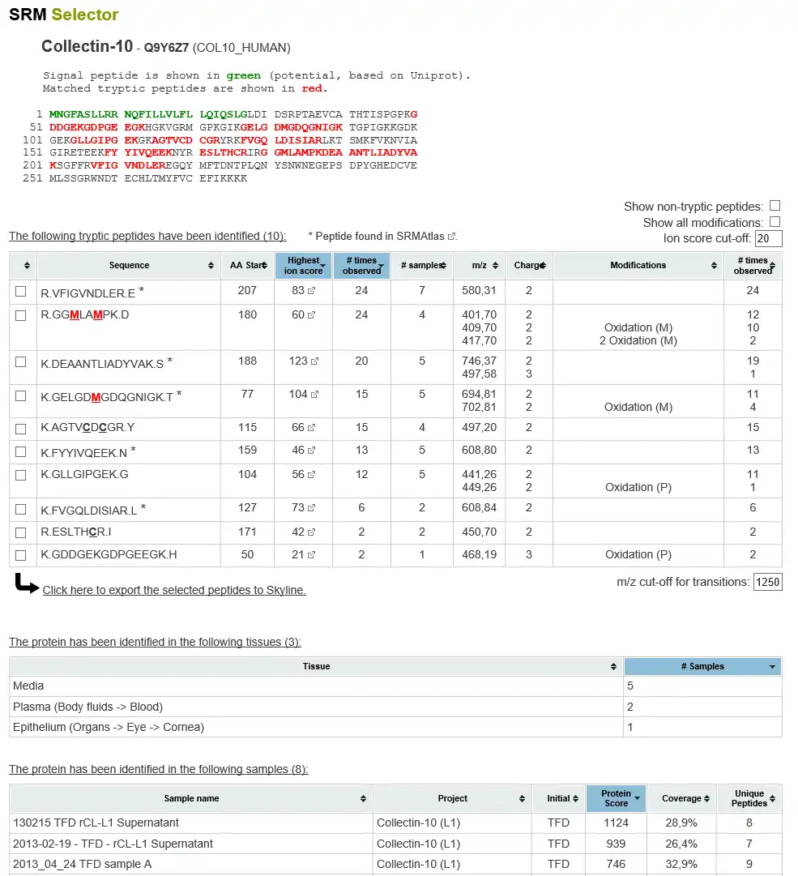Screen dimensions: 798x876
Task: Sort peptides by Charge column
Action: pyautogui.click(x=529, y=265)
